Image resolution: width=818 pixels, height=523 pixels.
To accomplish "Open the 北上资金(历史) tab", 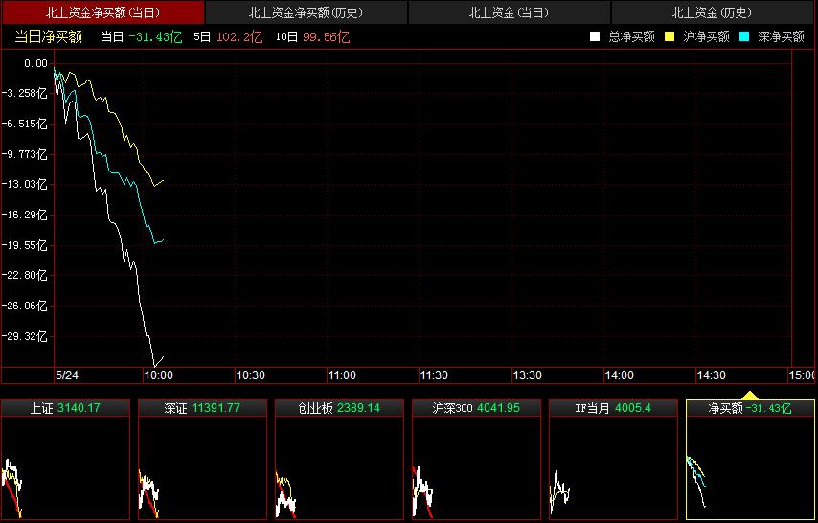I will [x=712, y=12].
